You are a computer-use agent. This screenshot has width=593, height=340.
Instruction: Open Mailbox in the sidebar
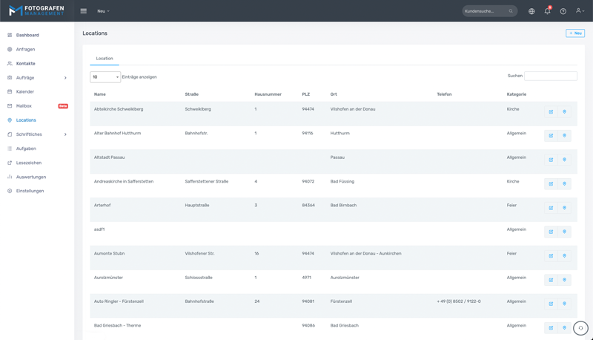(24, 106)
